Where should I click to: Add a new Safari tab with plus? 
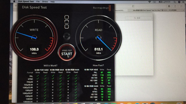pyautogui.click(x=183, y=10)
